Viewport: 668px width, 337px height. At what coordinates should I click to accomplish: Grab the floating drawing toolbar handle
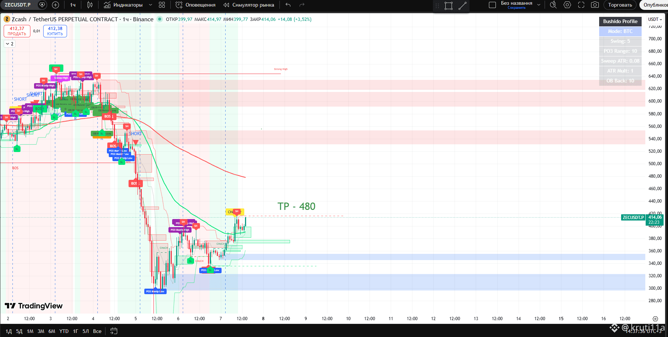[437, 5]
